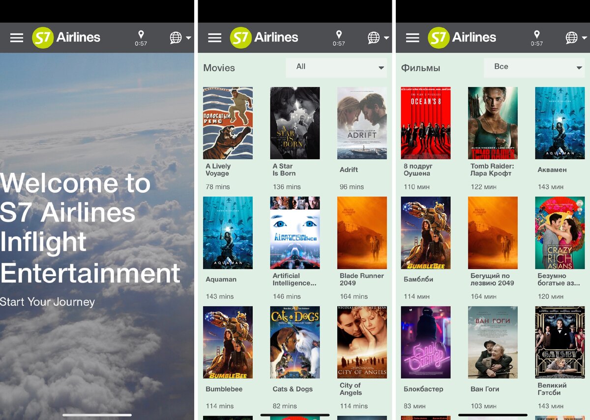This screenshot has height=420, width=590.
Task: Open orange Blade Runner poster on Фильмы screen
Action: pos(493,233)
